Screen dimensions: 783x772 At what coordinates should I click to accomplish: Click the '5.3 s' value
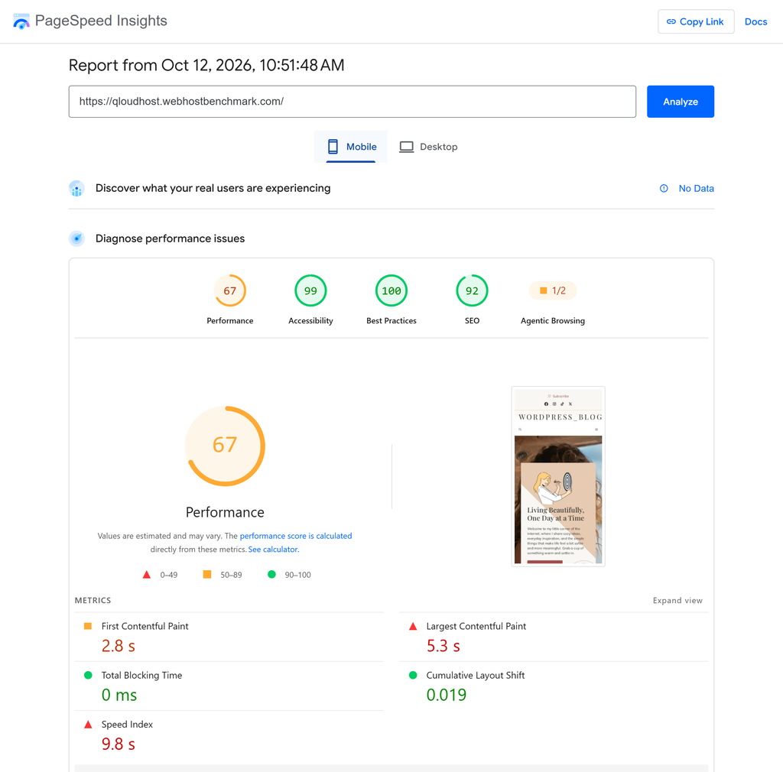click(443, 646)
